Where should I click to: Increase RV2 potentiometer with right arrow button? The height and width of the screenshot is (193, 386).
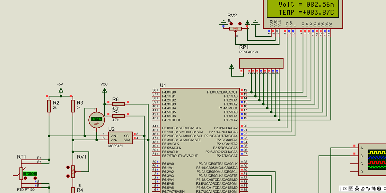click(240, 24)
